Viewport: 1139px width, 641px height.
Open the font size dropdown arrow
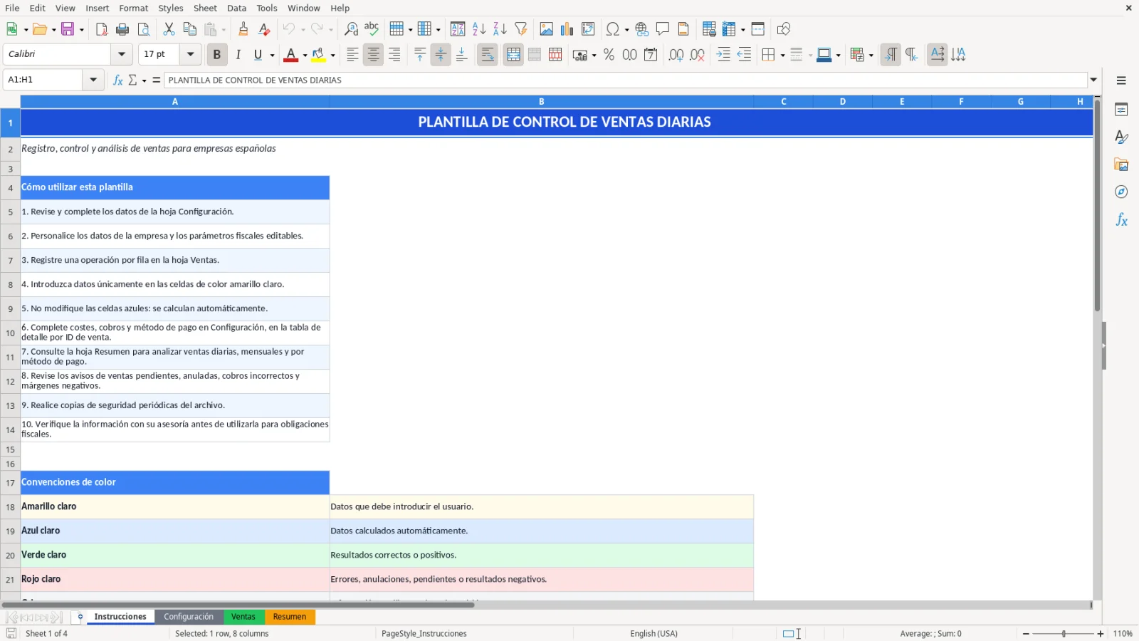pyautogui.click(x=190, y=54)
